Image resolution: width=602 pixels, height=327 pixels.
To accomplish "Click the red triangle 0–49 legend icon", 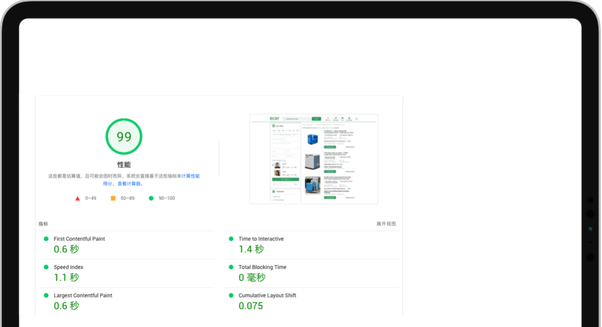I will [78, 199].
